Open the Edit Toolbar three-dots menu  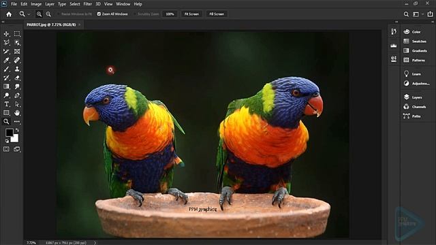tap(17, 121)
